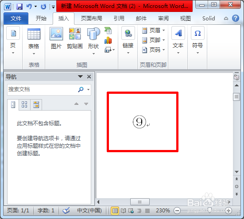Screen dimensions: 244x219
Task: Browse pages thumbnails tab in navigation pane
Action: pyautogui.click(x=24, y=104)
